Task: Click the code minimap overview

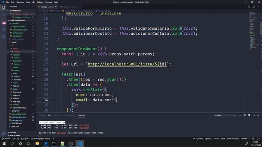Action: point(254,31)
